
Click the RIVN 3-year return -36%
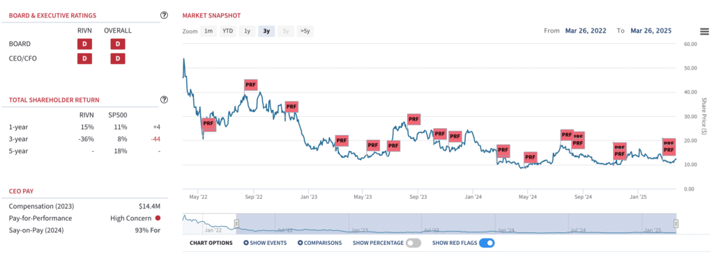click(x=86, y=139)
